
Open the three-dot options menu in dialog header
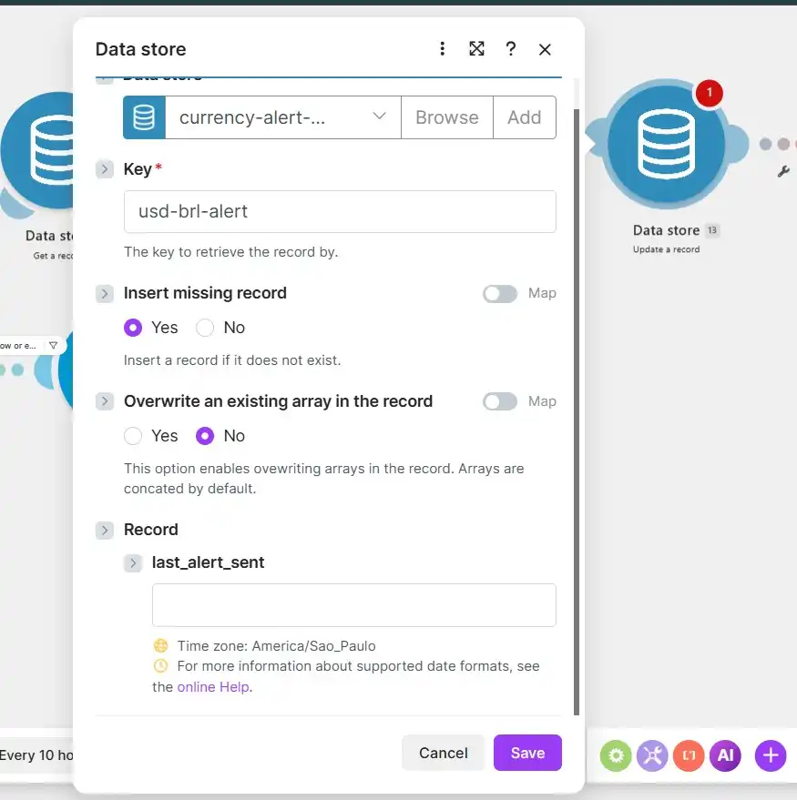(442, 49)
